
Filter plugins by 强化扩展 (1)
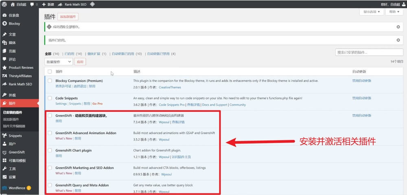(x=97, y=54)
